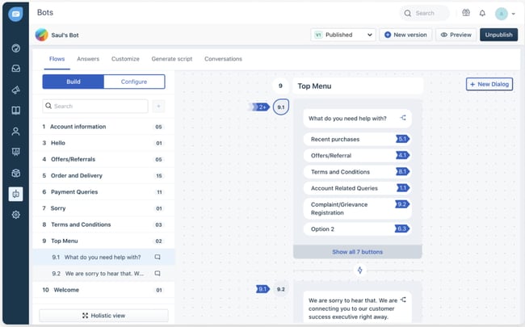Open the inbox icon in sidebar
525x327 pixels.
coord(16,69)
